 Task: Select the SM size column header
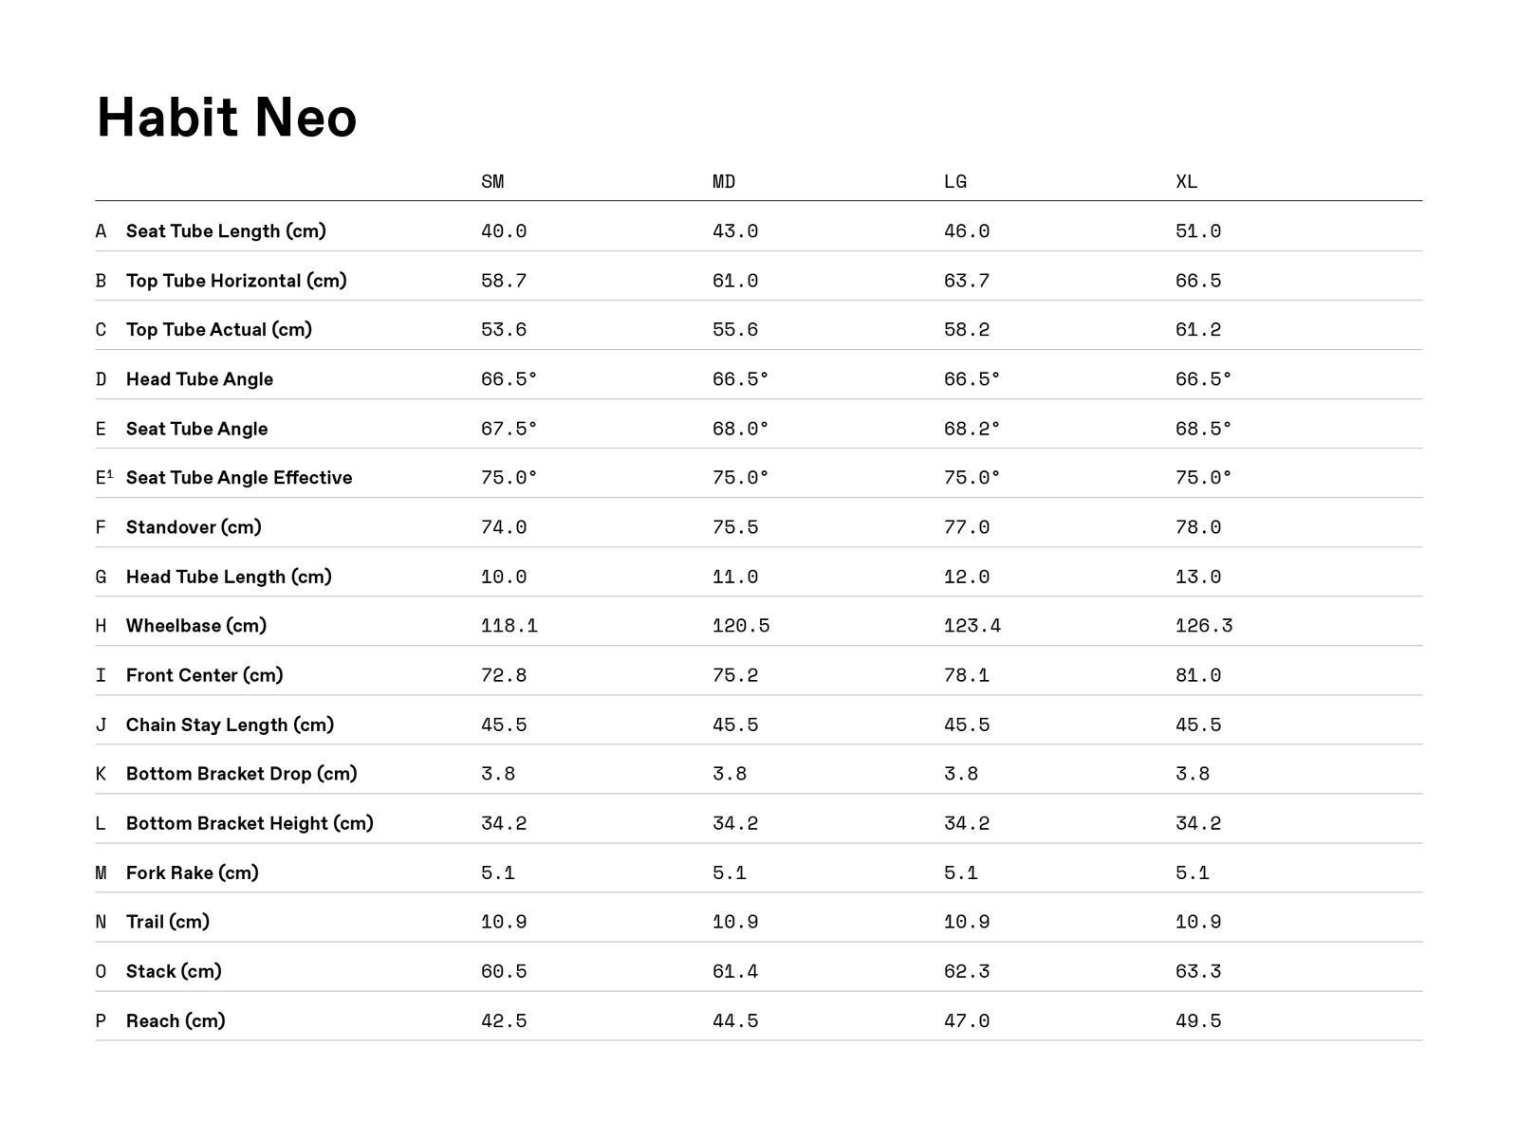[x=492, y=181]
